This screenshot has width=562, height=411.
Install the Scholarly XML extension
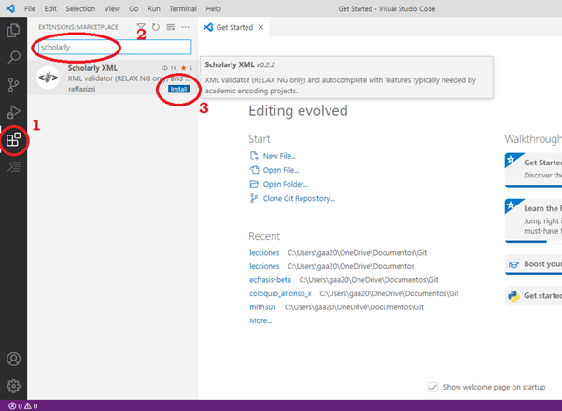pos(179,89)
